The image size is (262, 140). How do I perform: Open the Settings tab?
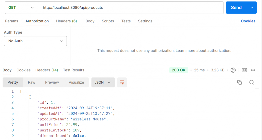[x=145, y=21]
